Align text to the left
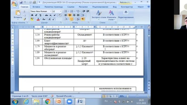The height and width of the screenshot is (105, 187). click(66, 15)
